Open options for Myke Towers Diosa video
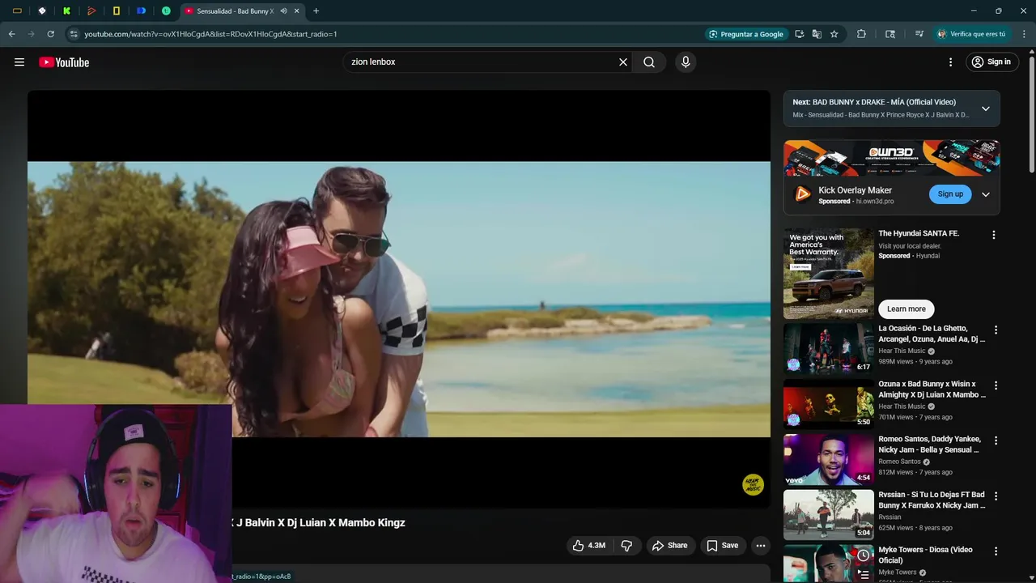Screen dimensions: 1036x583 pos(996,551)
